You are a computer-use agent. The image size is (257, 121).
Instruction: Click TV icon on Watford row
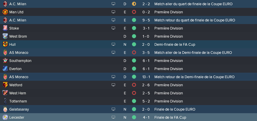pyautogui.click(x=113, y=85)
